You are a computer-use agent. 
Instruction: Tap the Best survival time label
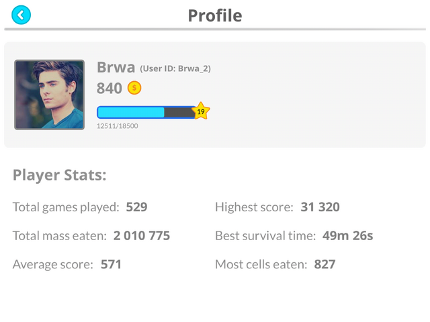(265, 235)
